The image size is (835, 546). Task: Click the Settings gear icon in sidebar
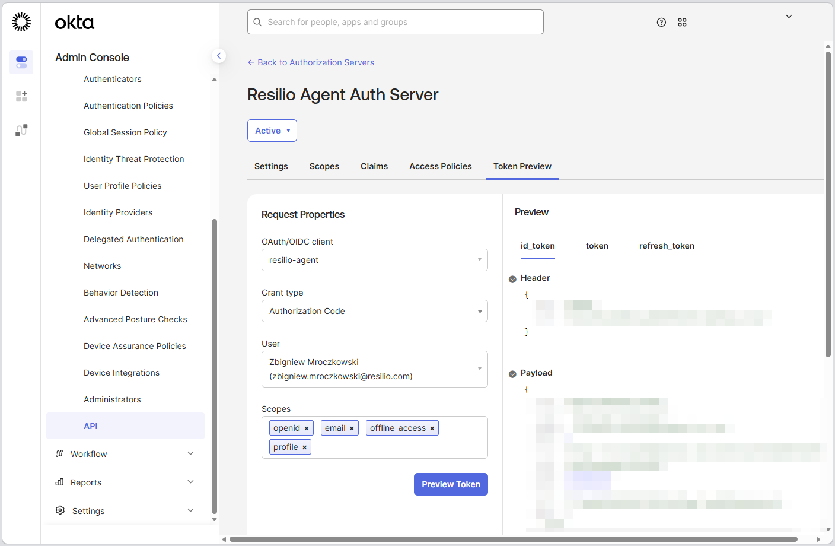[x=60, y=510]
